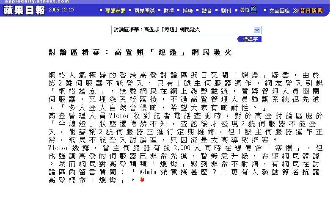Screen dimensions: 336x198
Task: Click the small apple icon ending the article
Action: [142, 179]
